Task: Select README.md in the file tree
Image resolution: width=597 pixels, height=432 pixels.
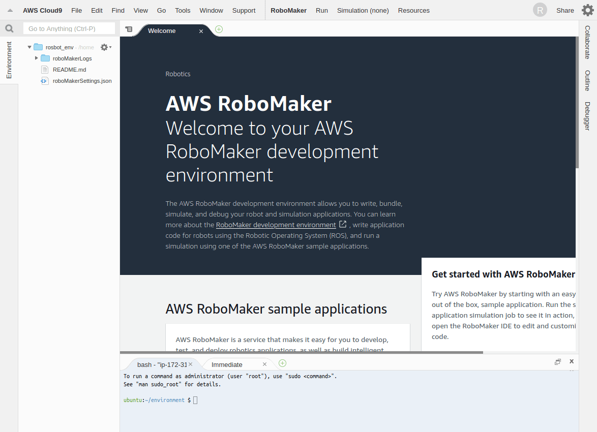Action: tap(69, 70)
